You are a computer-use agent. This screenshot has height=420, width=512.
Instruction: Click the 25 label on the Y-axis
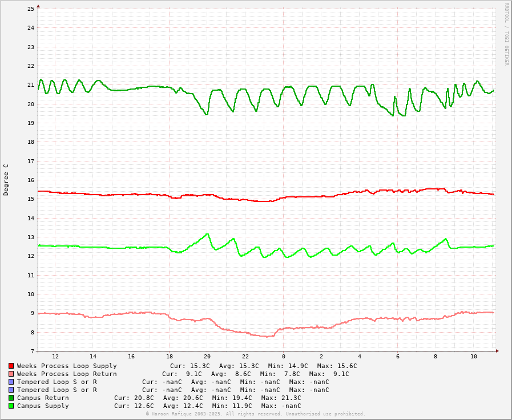tap(31, 9)
